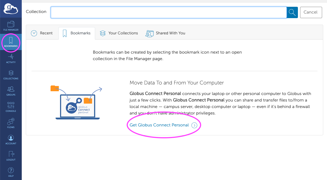
Task: Click the Globus cloud logo
Action: click(x=11, y=9)
